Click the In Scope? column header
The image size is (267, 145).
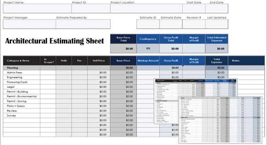coord(48,61)
